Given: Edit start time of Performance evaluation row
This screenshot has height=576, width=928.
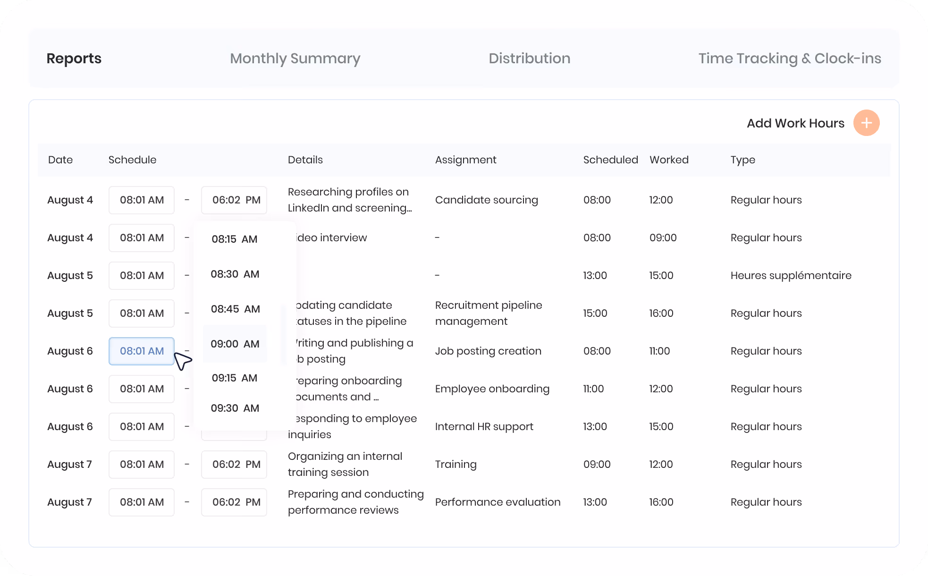Looking at the screenshot, I should [142, 502].
